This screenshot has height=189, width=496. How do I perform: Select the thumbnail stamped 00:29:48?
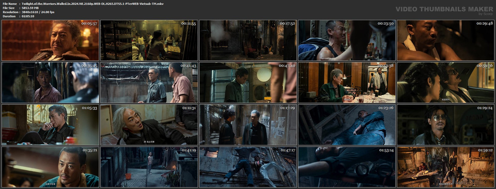pyautogui.click(x=446, y=40)
